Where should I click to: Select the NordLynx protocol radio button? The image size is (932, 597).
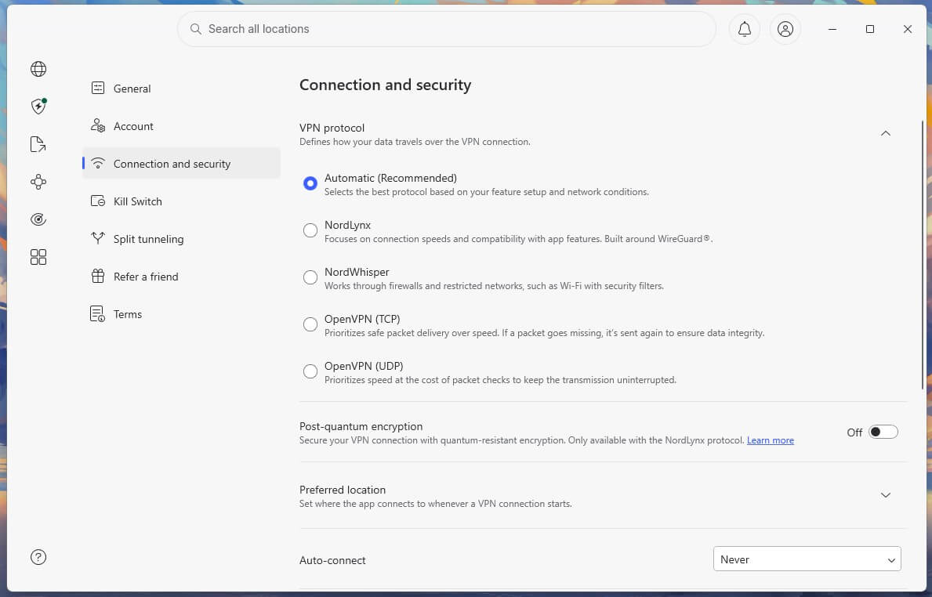[x=310, y=230]
